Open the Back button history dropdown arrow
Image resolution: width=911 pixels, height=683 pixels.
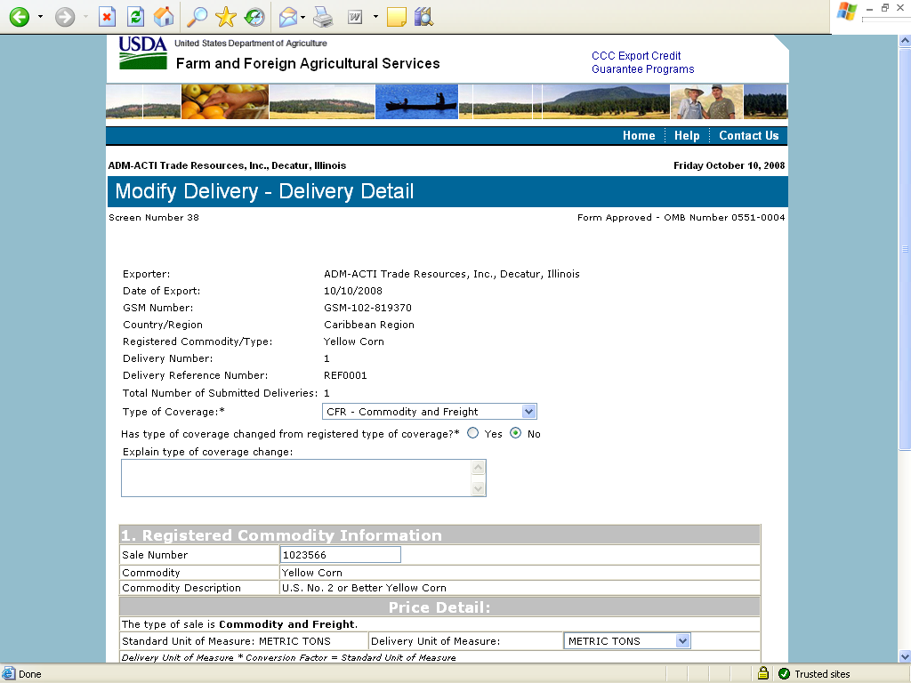tap(40, 17)
